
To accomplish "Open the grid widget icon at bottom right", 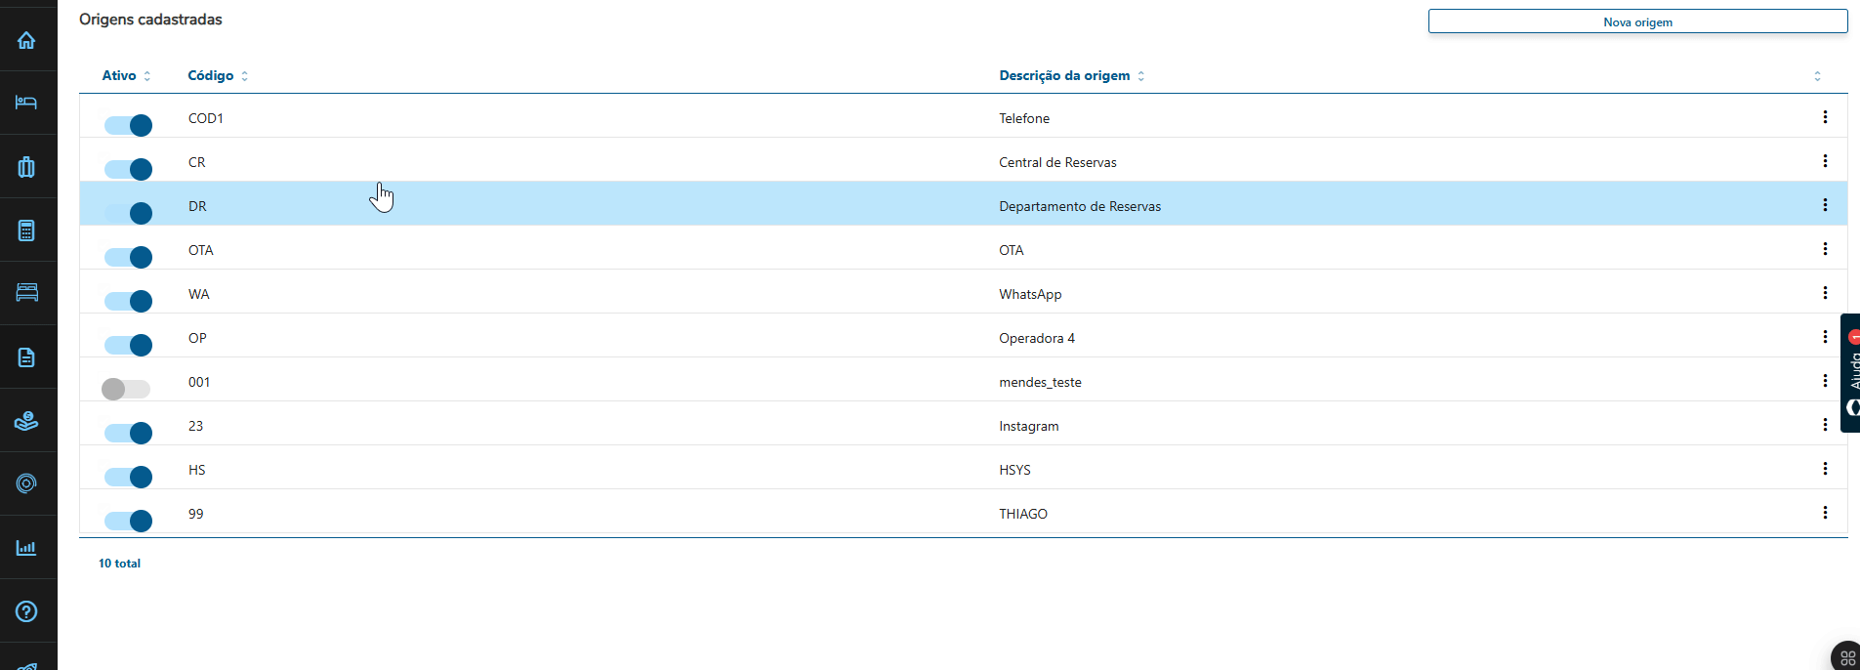I will click(1847, 657).
